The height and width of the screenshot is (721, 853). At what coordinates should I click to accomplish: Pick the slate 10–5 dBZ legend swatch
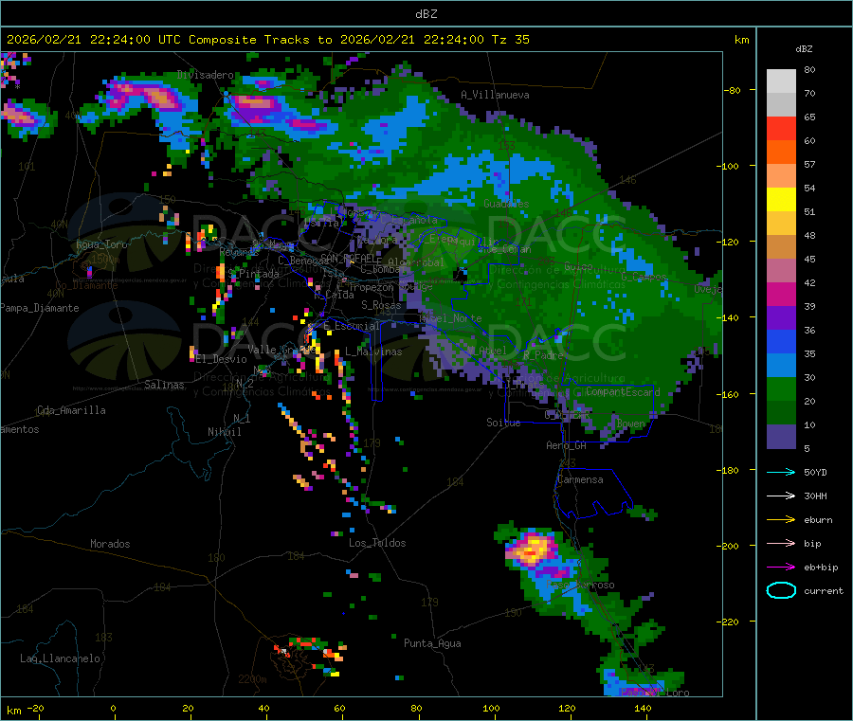(x=781, y=437)
